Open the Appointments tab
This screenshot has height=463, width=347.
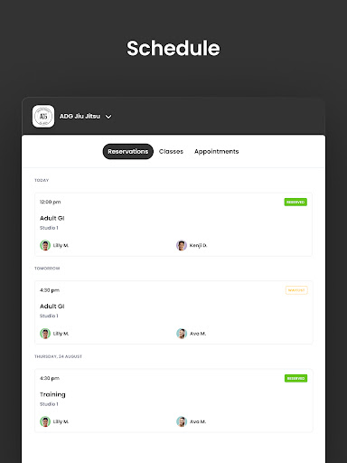click(x=216, y=151)
